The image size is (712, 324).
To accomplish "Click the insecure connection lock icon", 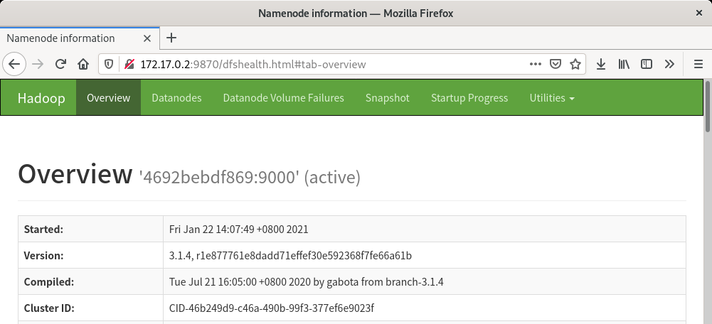I will (129, 64).
